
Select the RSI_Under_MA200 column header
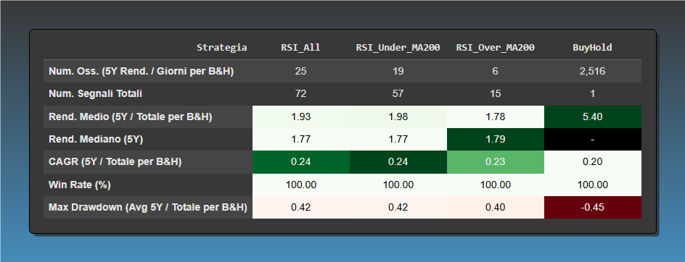pyautogui.click(x=398, y=48)
